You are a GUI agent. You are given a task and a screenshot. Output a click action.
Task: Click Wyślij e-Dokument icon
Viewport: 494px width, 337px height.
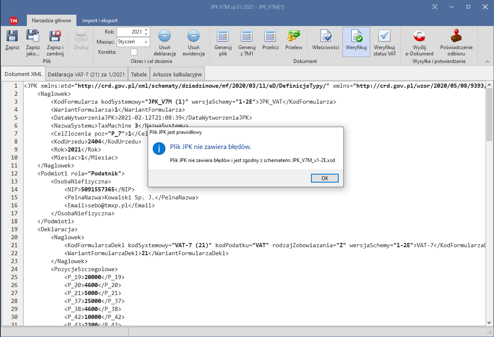pyautogui.click(x=419, y=37)
